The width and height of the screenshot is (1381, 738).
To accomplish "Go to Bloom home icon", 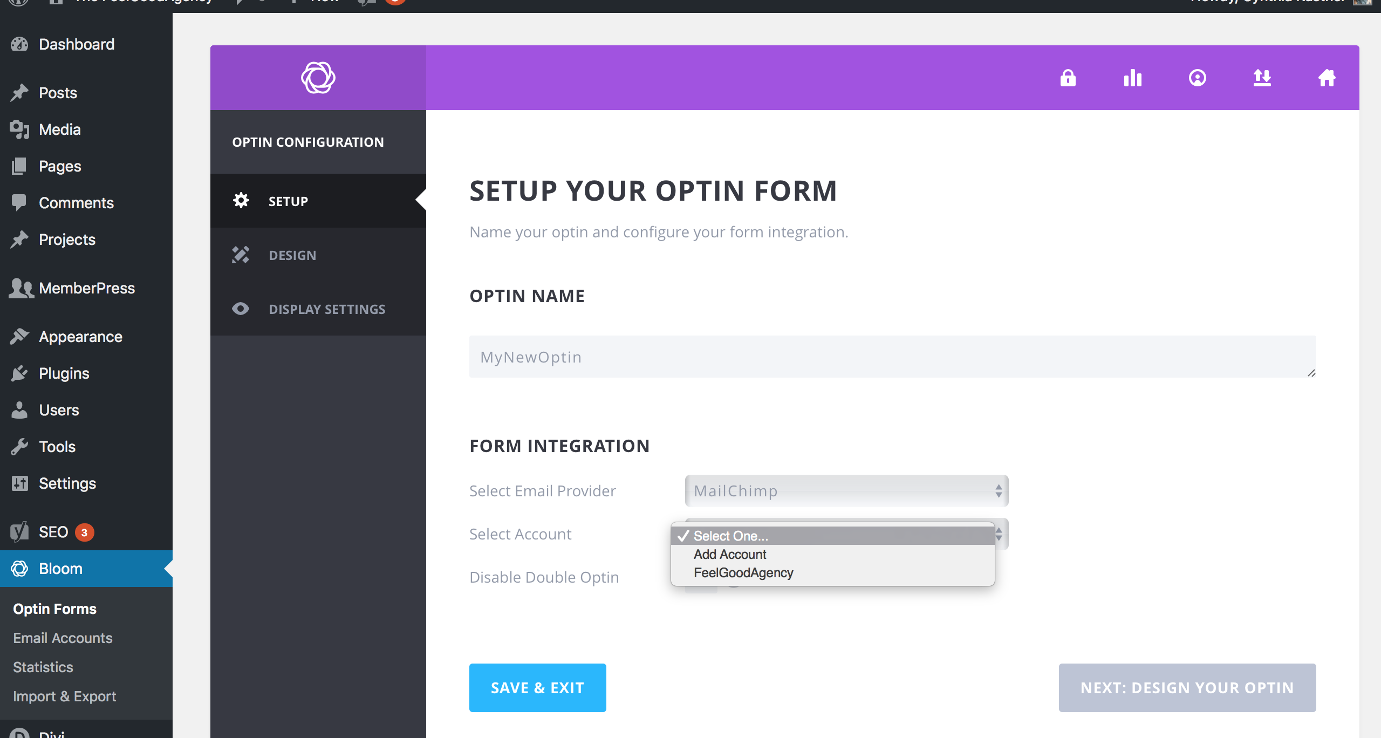I will (1327, 78).
